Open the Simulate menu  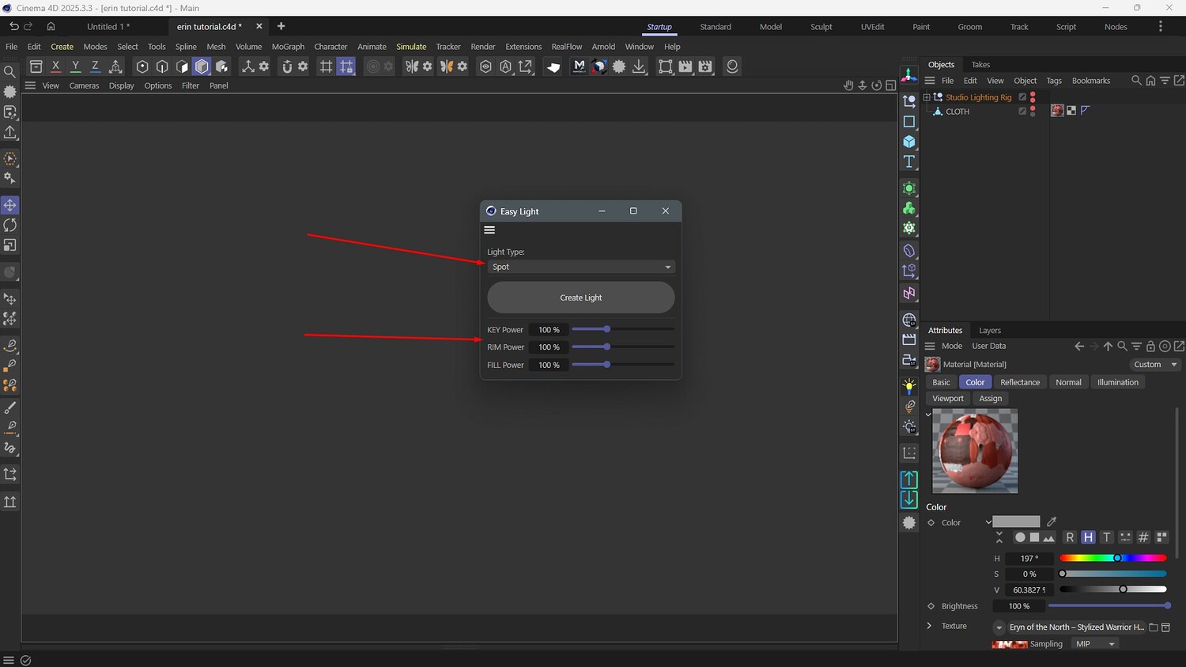(411, 47)
